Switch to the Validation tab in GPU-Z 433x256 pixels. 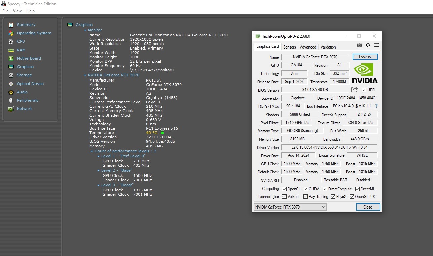click(328, 47)
